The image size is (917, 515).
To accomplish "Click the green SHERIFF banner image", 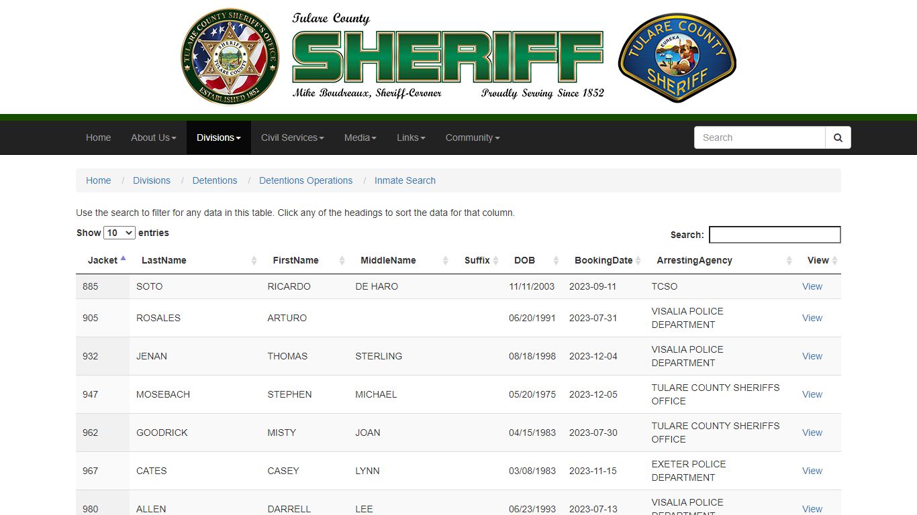I will (x=448, y=57).
